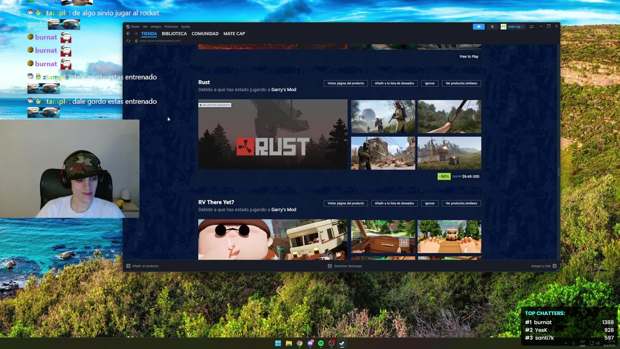
Task: Open the Ver menu
Action: 145,27
